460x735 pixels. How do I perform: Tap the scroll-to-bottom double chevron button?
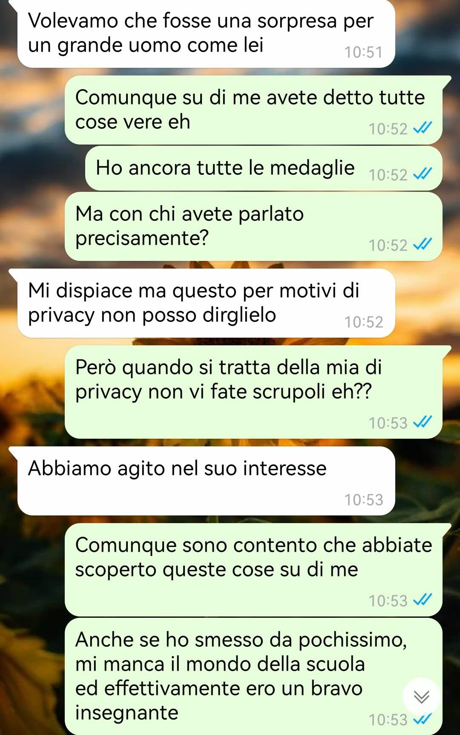[x=422, y=697]
